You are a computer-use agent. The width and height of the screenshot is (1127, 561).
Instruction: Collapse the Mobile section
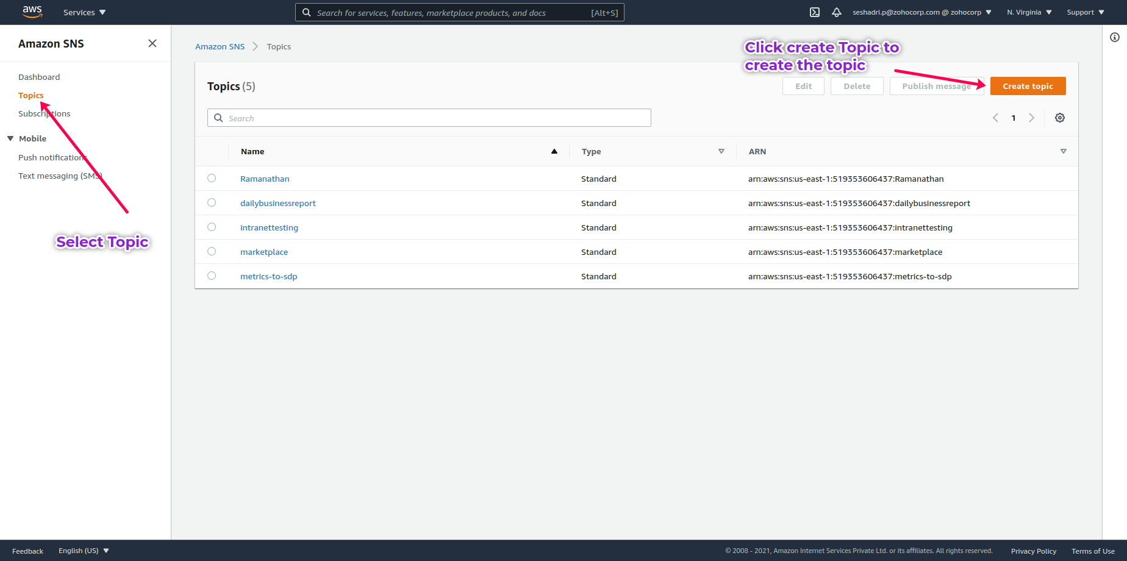[x=10, y=138]
